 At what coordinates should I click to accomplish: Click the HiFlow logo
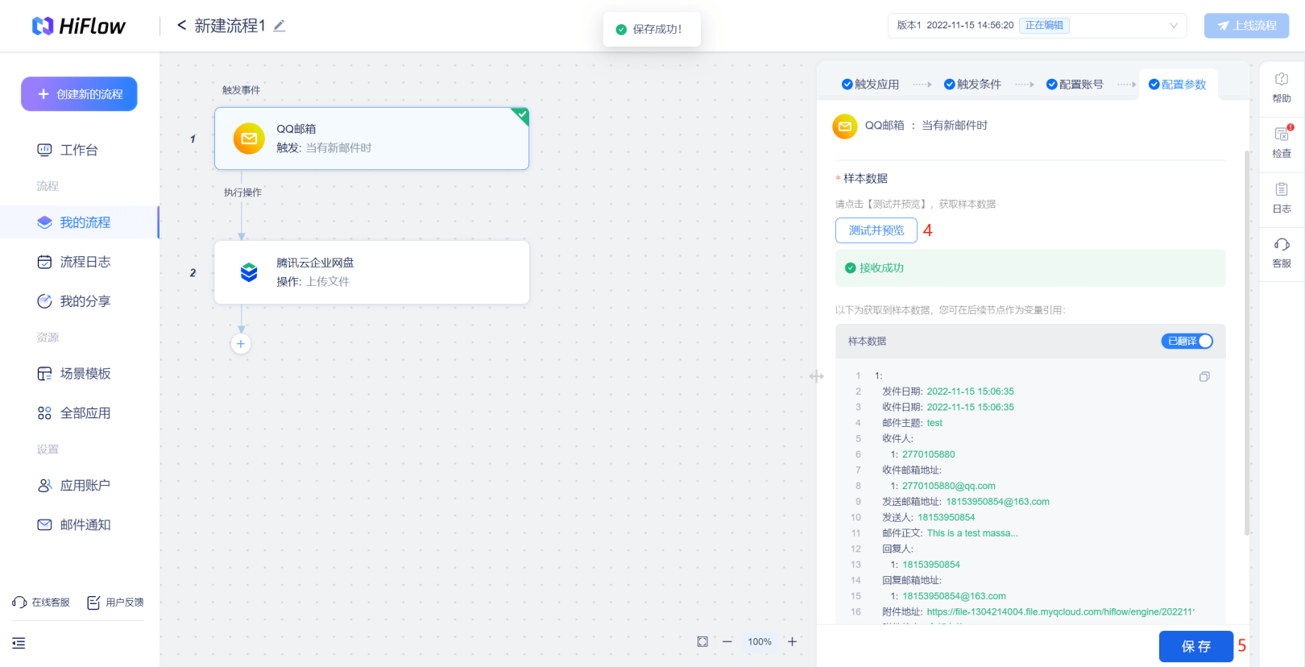(x=78, y=26)
